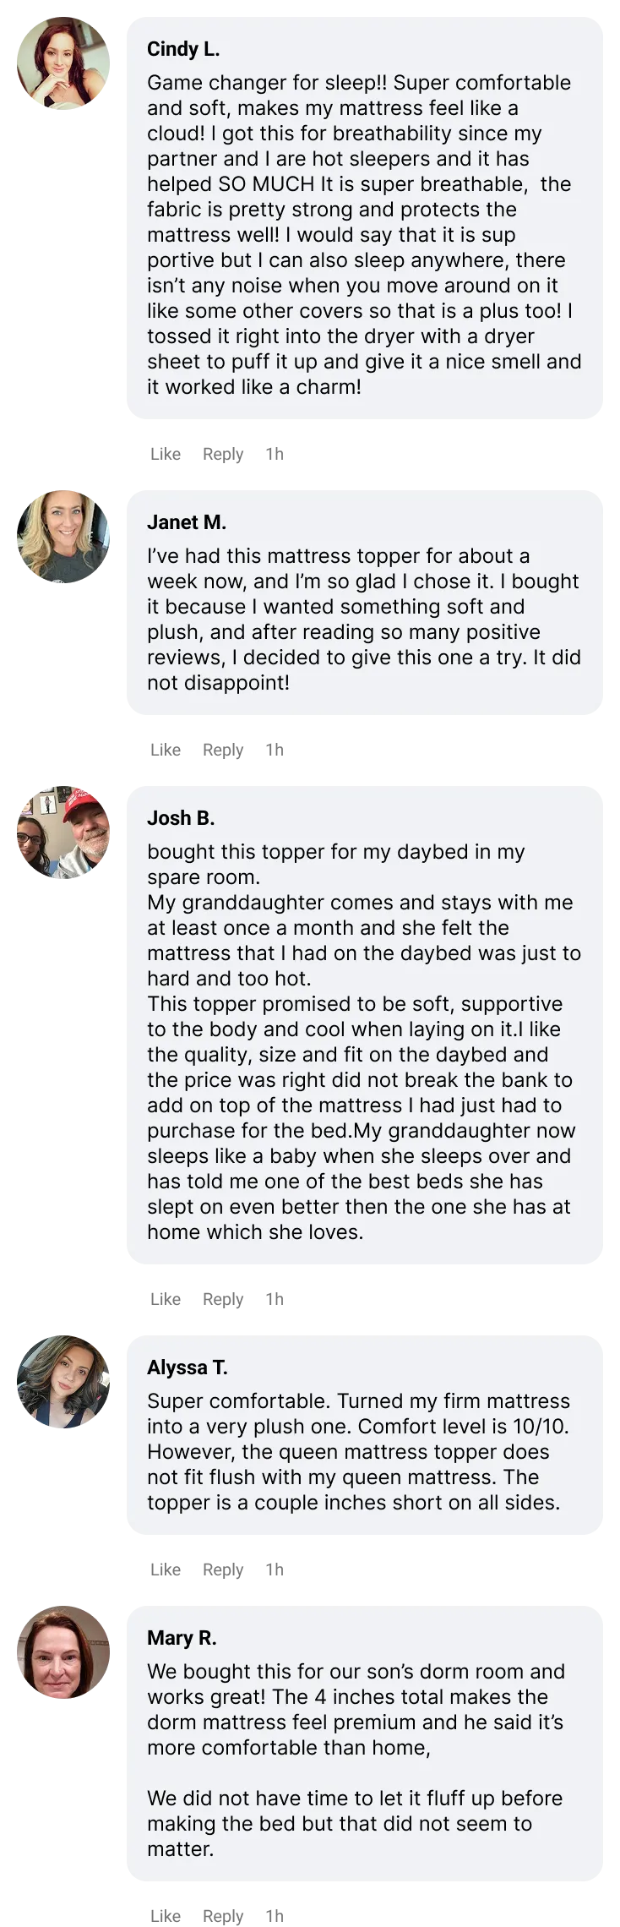Click Mary R.'s avatar image
This screenshot has height=1927, width=620.
pos(64,1652)
